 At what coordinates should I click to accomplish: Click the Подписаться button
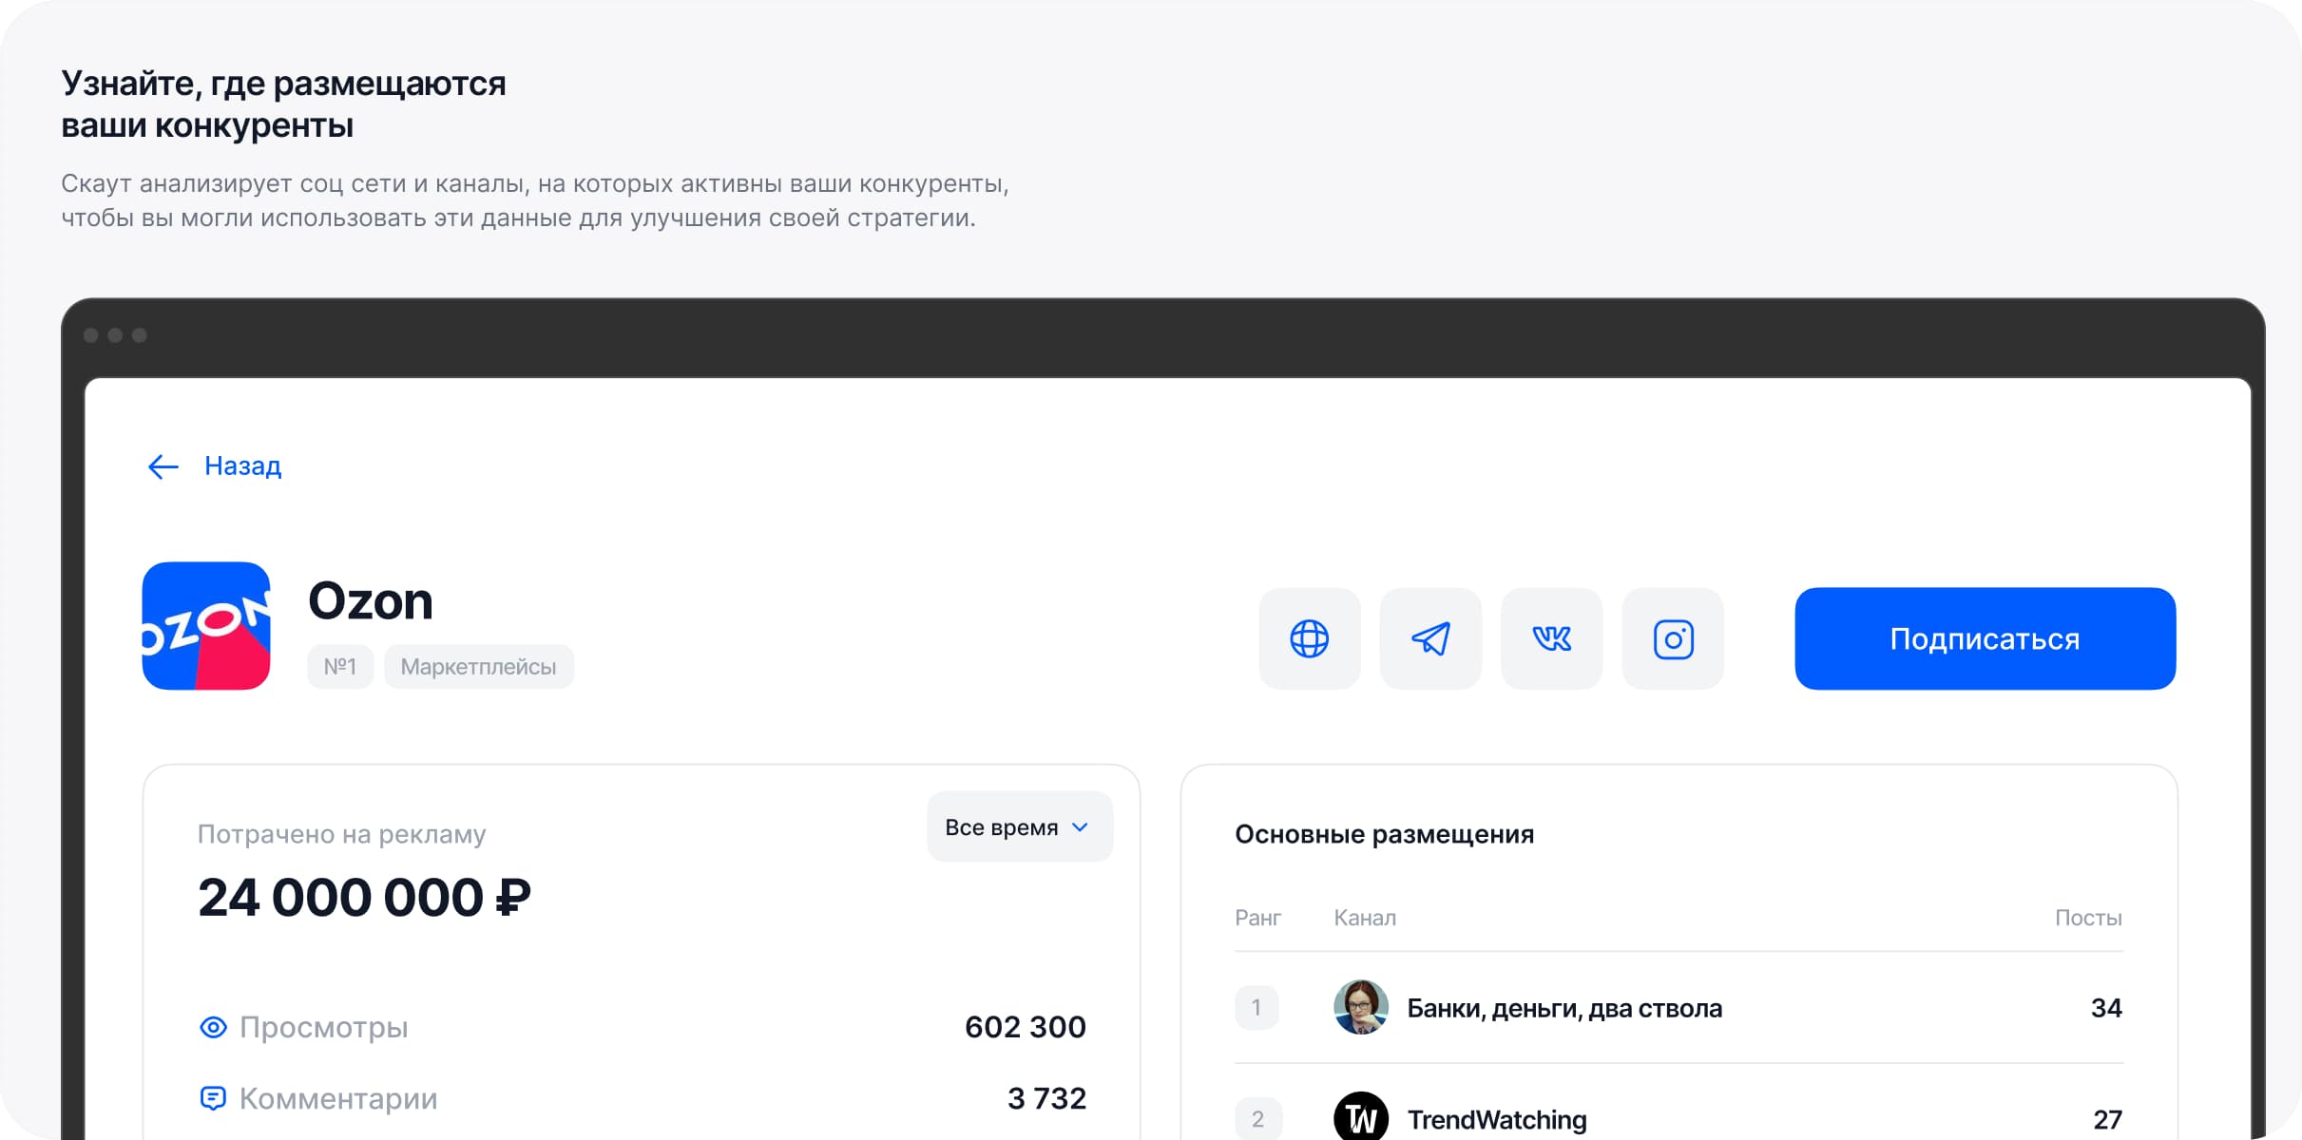pos(1984,638)
